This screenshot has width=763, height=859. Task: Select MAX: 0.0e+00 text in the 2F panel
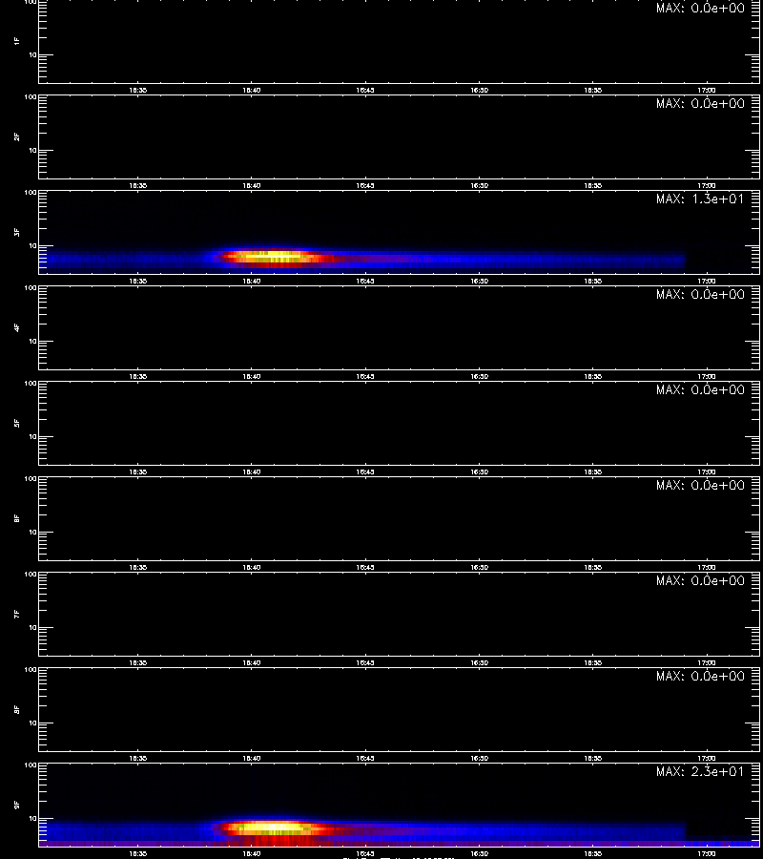click(x=700, y=103)
